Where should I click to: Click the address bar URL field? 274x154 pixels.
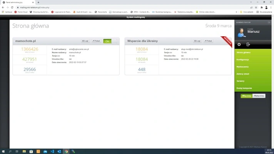[133, 8]
